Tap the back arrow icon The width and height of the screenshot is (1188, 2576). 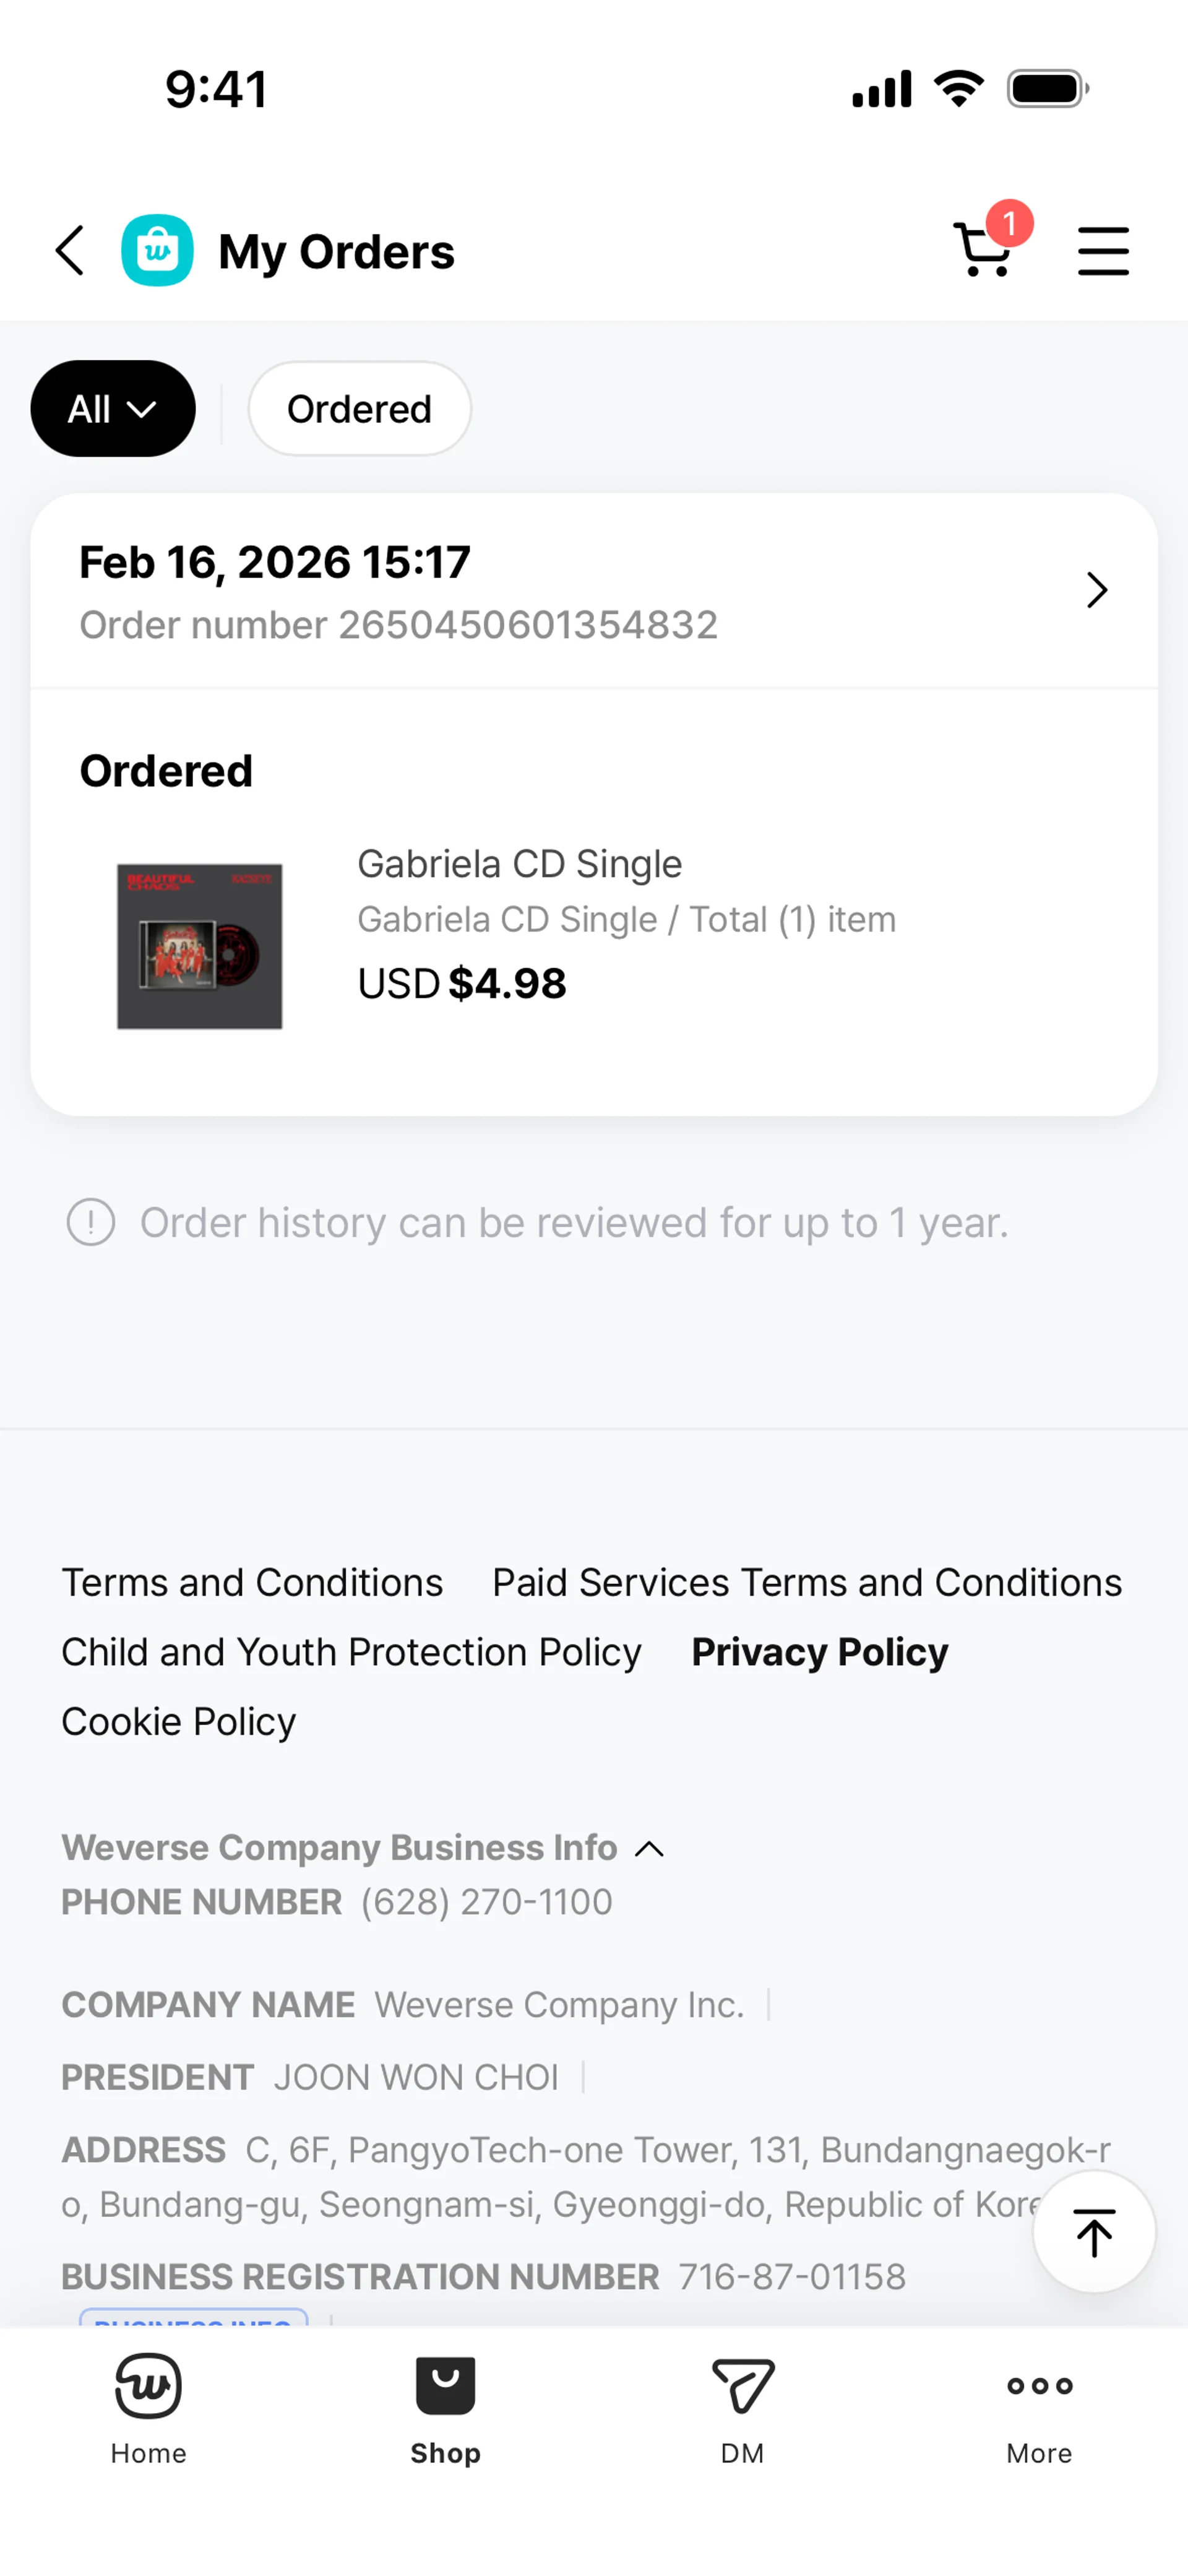[69, 250]
